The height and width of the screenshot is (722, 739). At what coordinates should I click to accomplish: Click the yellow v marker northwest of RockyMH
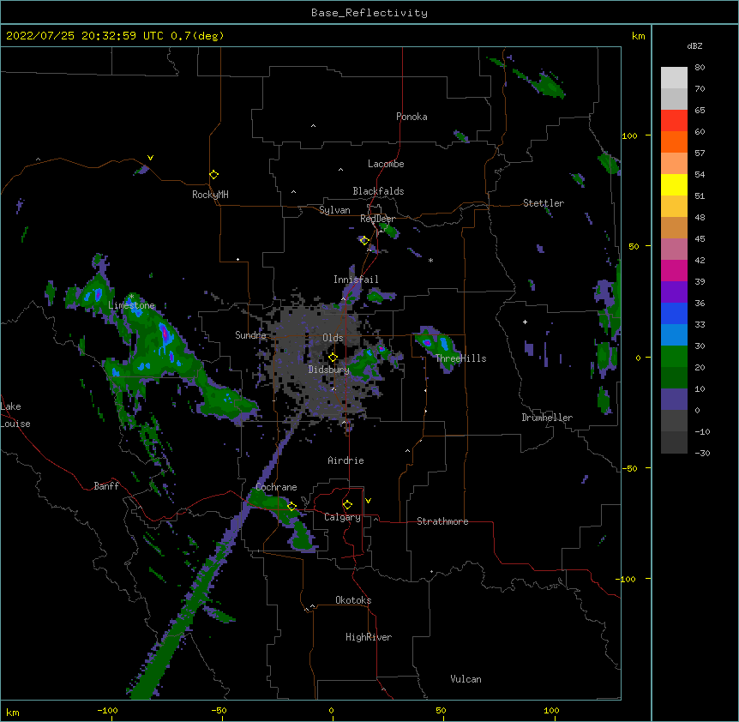(x=150, y=158)
